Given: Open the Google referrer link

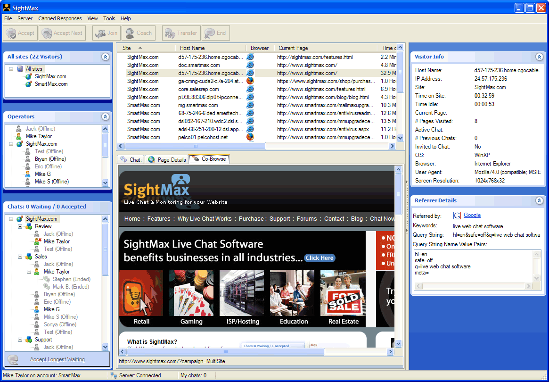Looking at the screenshot, I should (472, 215).
